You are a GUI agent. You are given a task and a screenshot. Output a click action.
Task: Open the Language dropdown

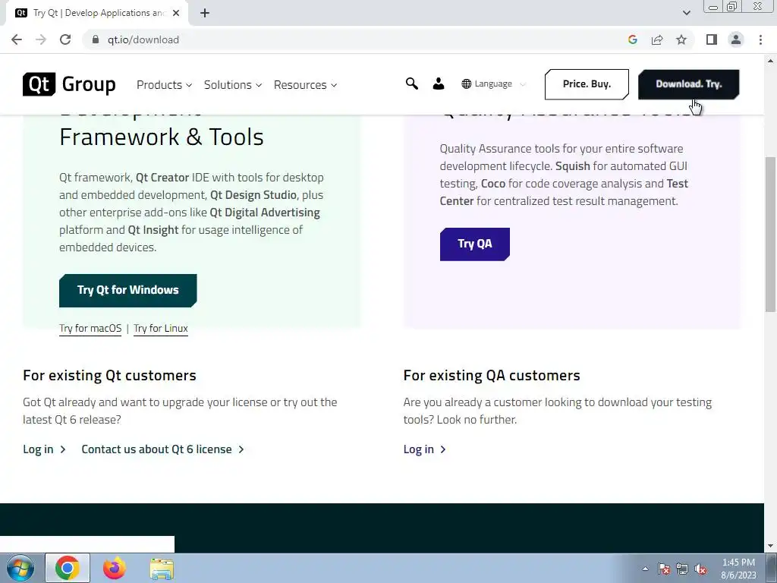coord(493,84)
